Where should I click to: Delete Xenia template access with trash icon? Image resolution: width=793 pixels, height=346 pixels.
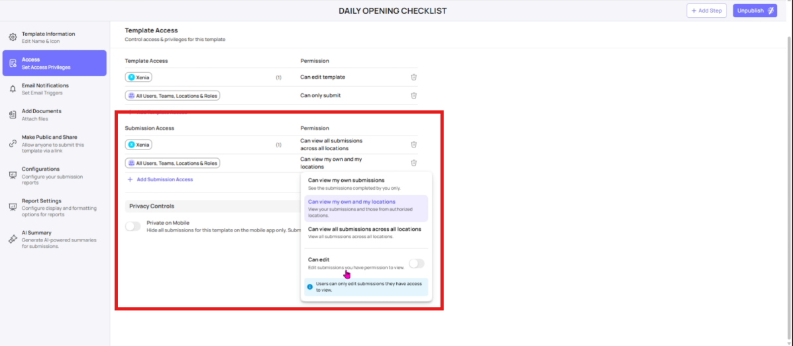(x=413, y=77)
